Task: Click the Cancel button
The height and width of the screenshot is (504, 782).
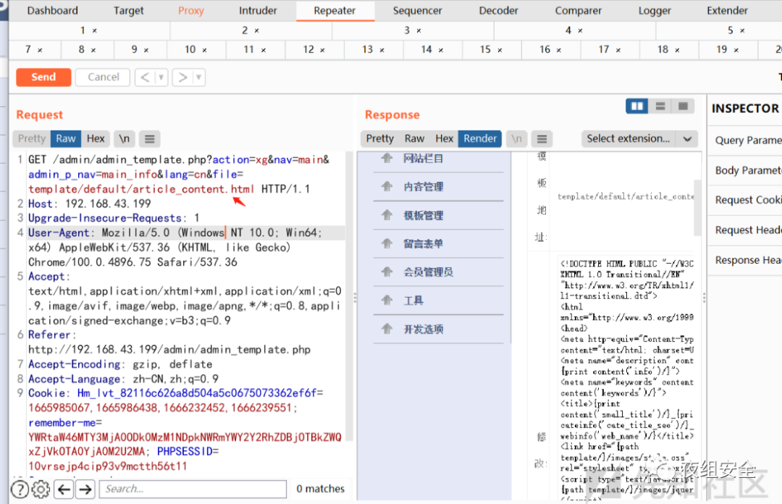Action: 104,77
